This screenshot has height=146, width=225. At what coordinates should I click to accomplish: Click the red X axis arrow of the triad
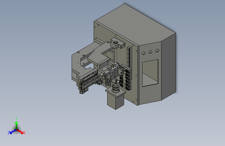[20, 132]
